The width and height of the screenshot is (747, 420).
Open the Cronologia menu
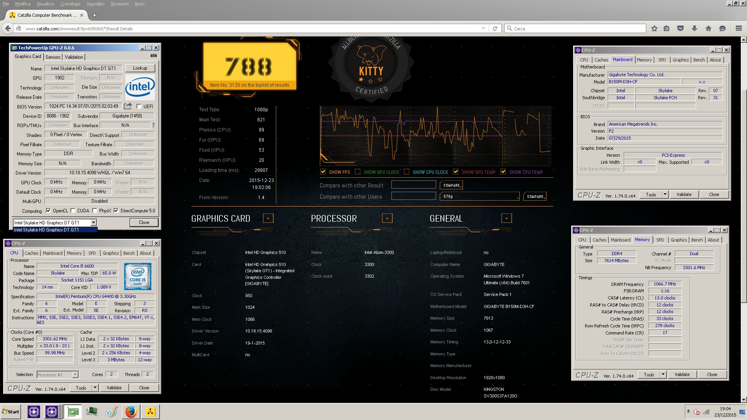pyautogui.click(x=70, y=4)
